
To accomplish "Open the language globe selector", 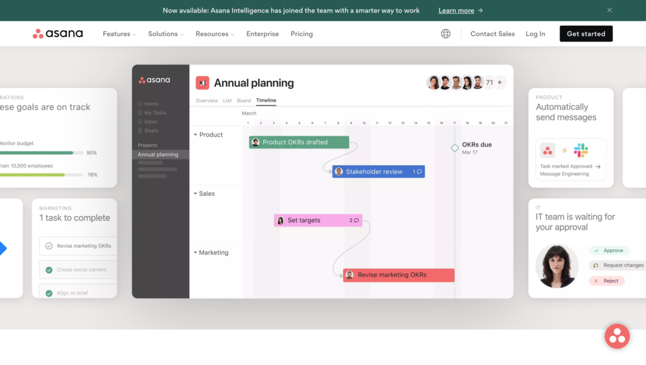I will point(445,34).
